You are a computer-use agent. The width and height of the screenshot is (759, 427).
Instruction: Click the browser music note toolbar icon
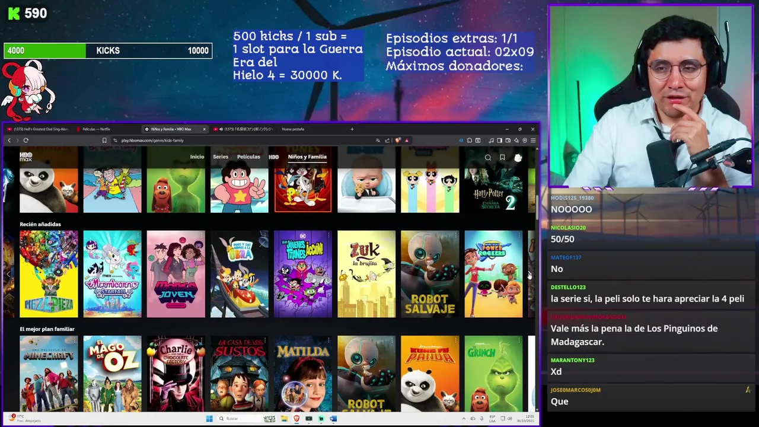(491, 141)
